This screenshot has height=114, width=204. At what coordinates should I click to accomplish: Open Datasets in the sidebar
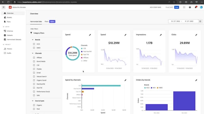(x=13, y=35)
